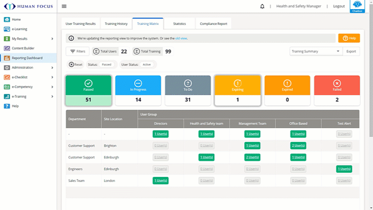Image resolution: width=373 pixels, height=210 pixels.
Task: Click the Help question mark in sidebar
Action: click(x=7, y=106)
